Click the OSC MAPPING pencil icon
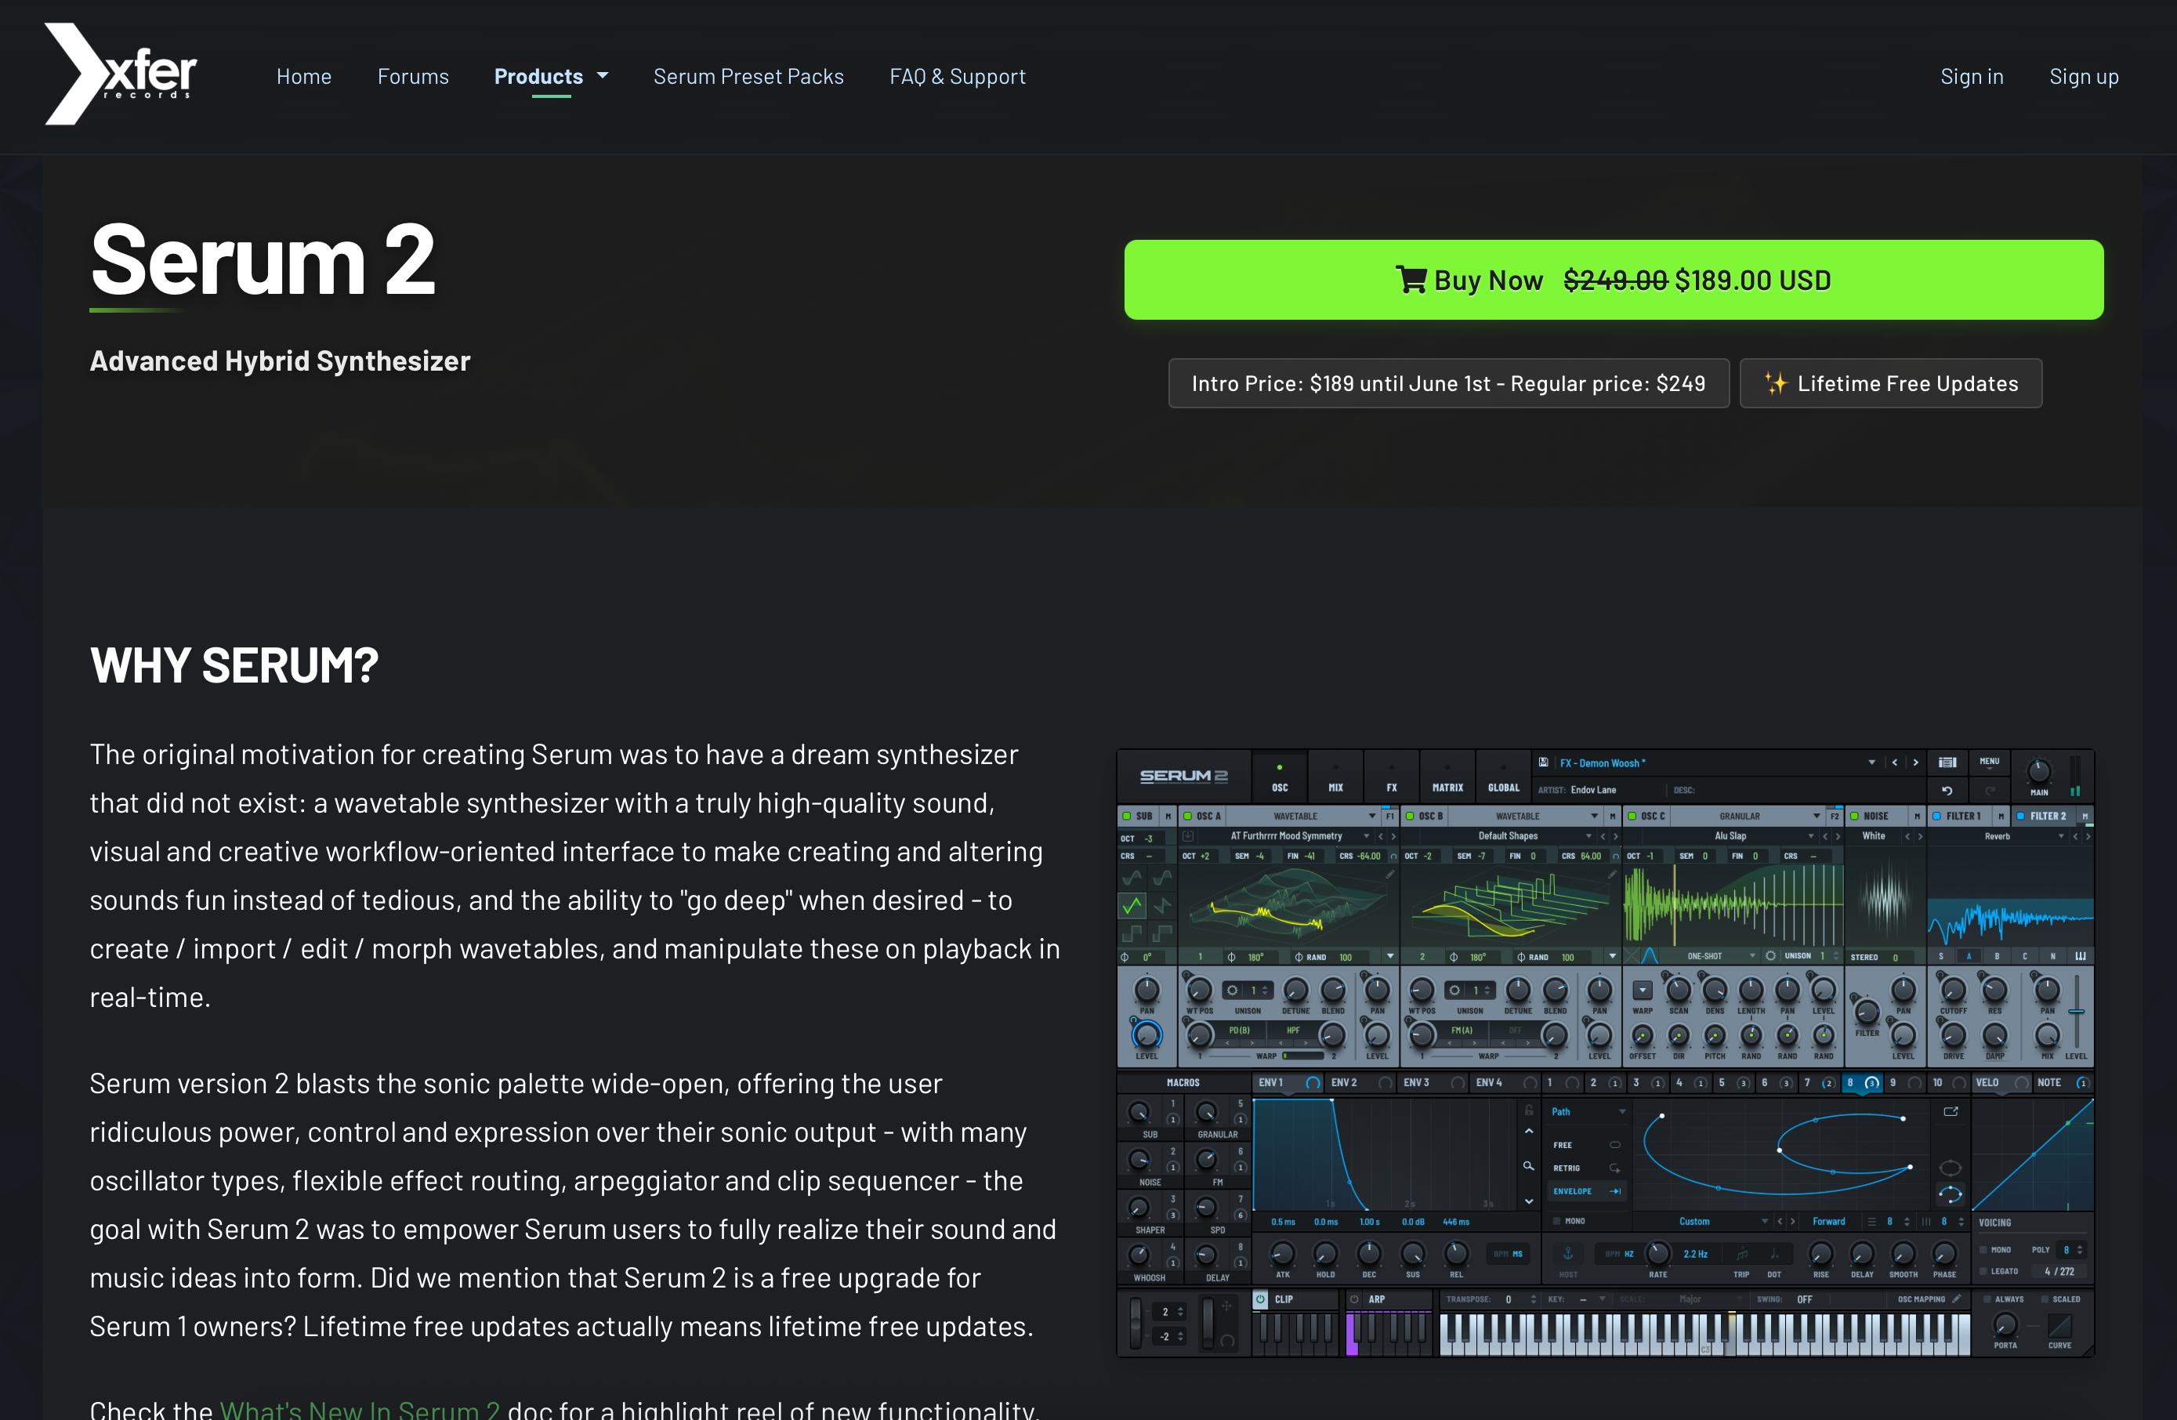 (1957, 1299)
